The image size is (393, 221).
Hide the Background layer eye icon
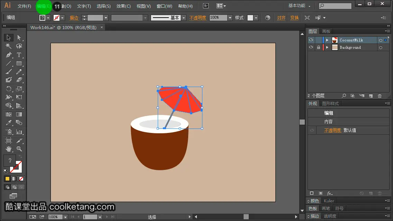click(311, 47)
